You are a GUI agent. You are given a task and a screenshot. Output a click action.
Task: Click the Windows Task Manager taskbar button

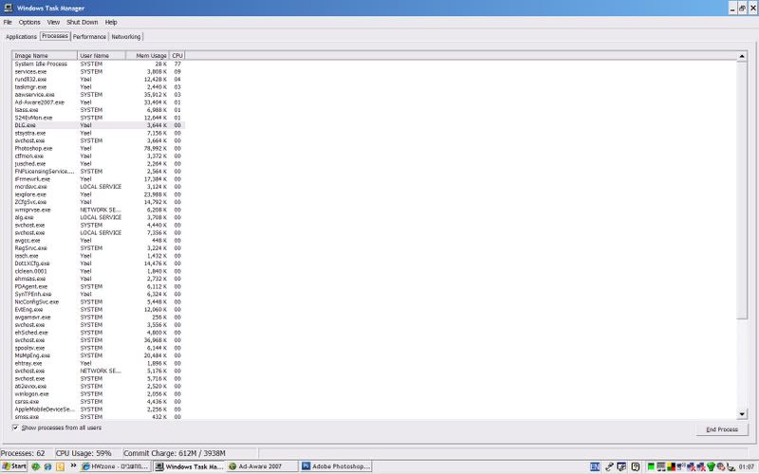[x=189, y=466]
